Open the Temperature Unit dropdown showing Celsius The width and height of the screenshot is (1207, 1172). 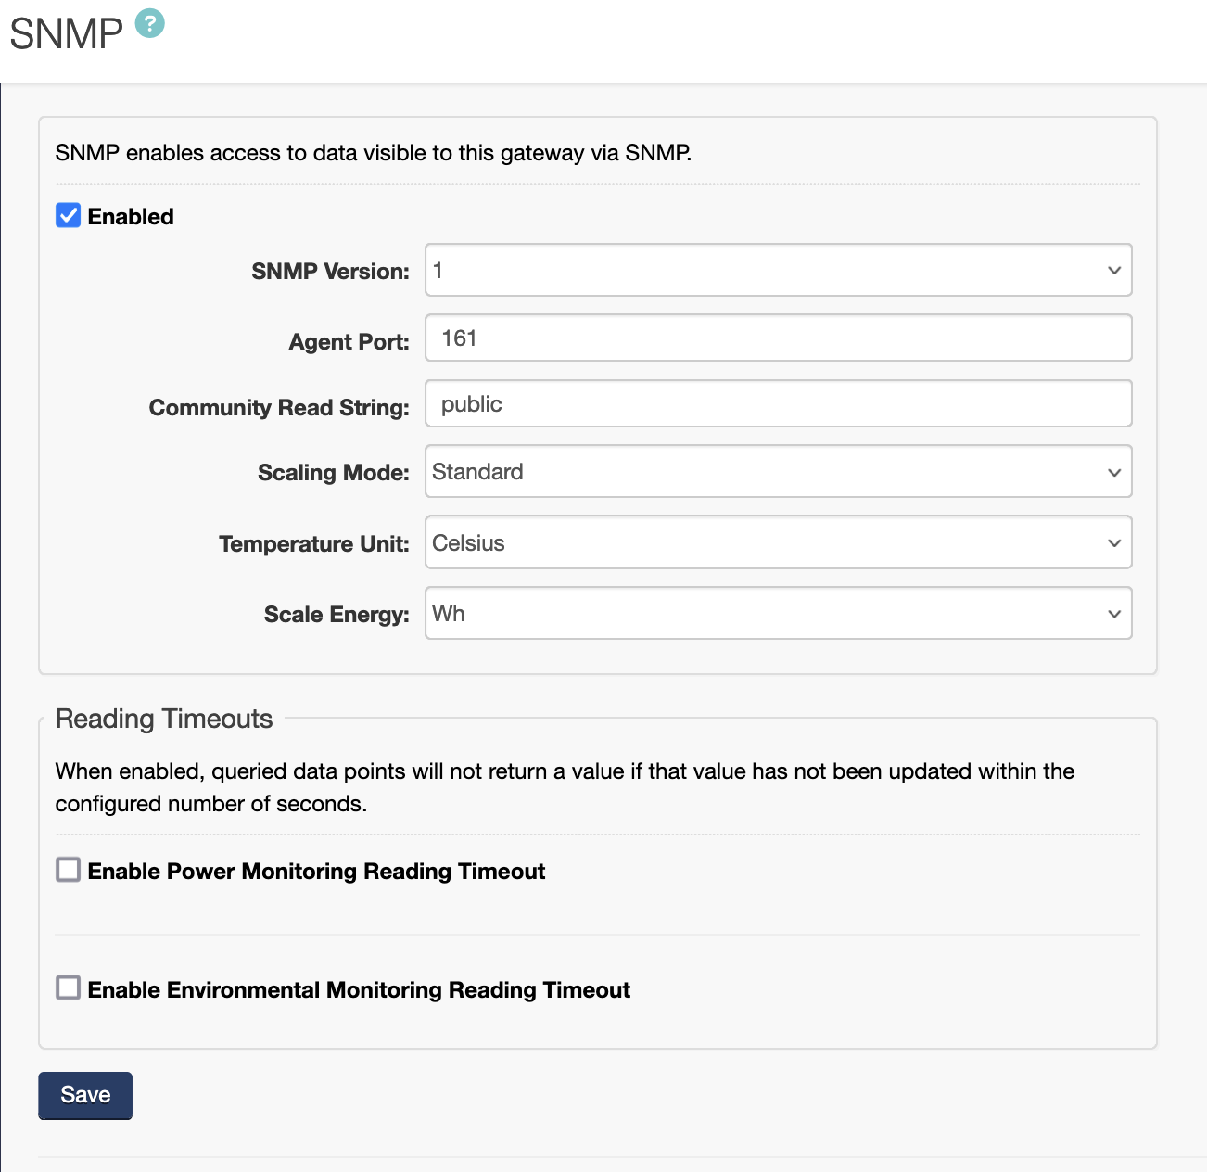click(x=778, y=542)
